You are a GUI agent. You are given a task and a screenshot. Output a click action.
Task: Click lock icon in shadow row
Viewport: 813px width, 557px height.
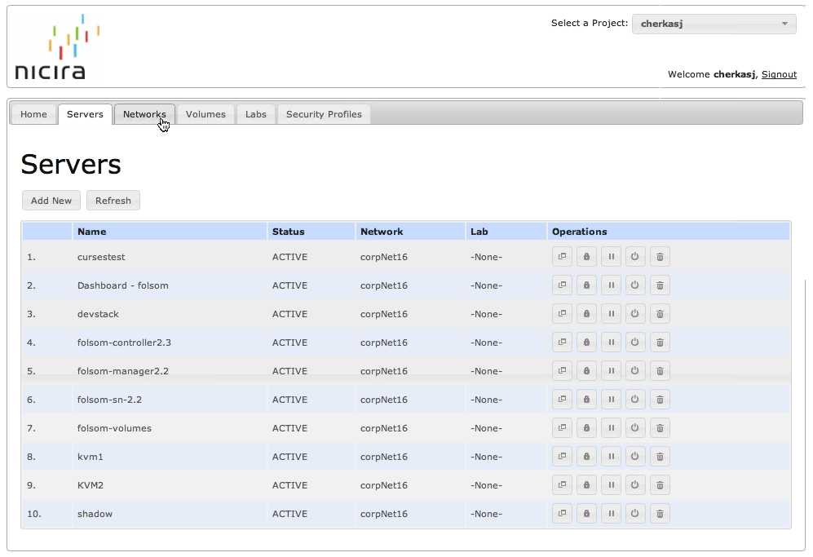pos(586,514)
